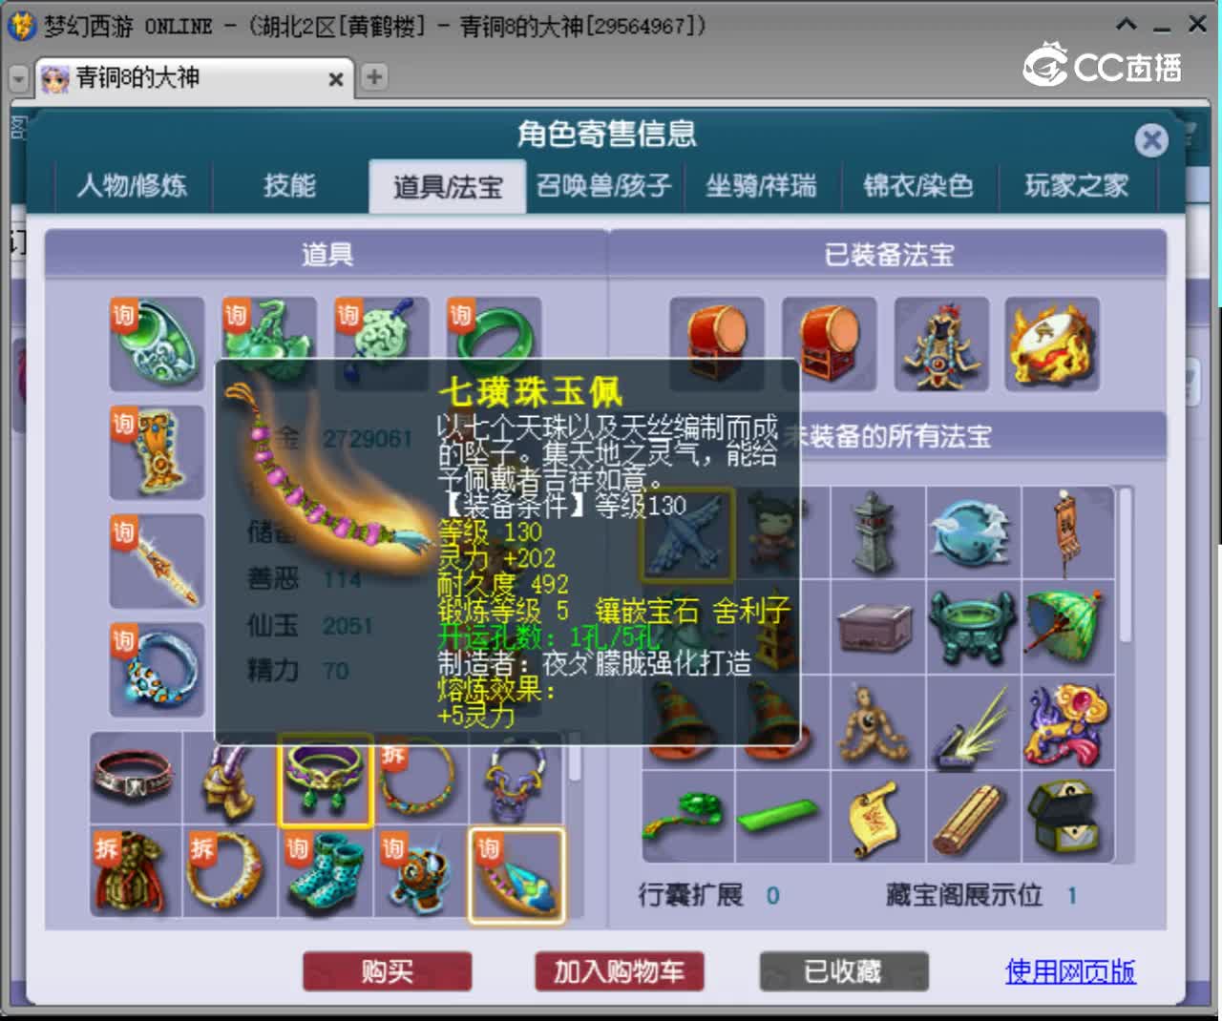Screen dimensions: 1222x1021
Task: Select the equipped flaming drum treasure
Action: pos(1052,344)
